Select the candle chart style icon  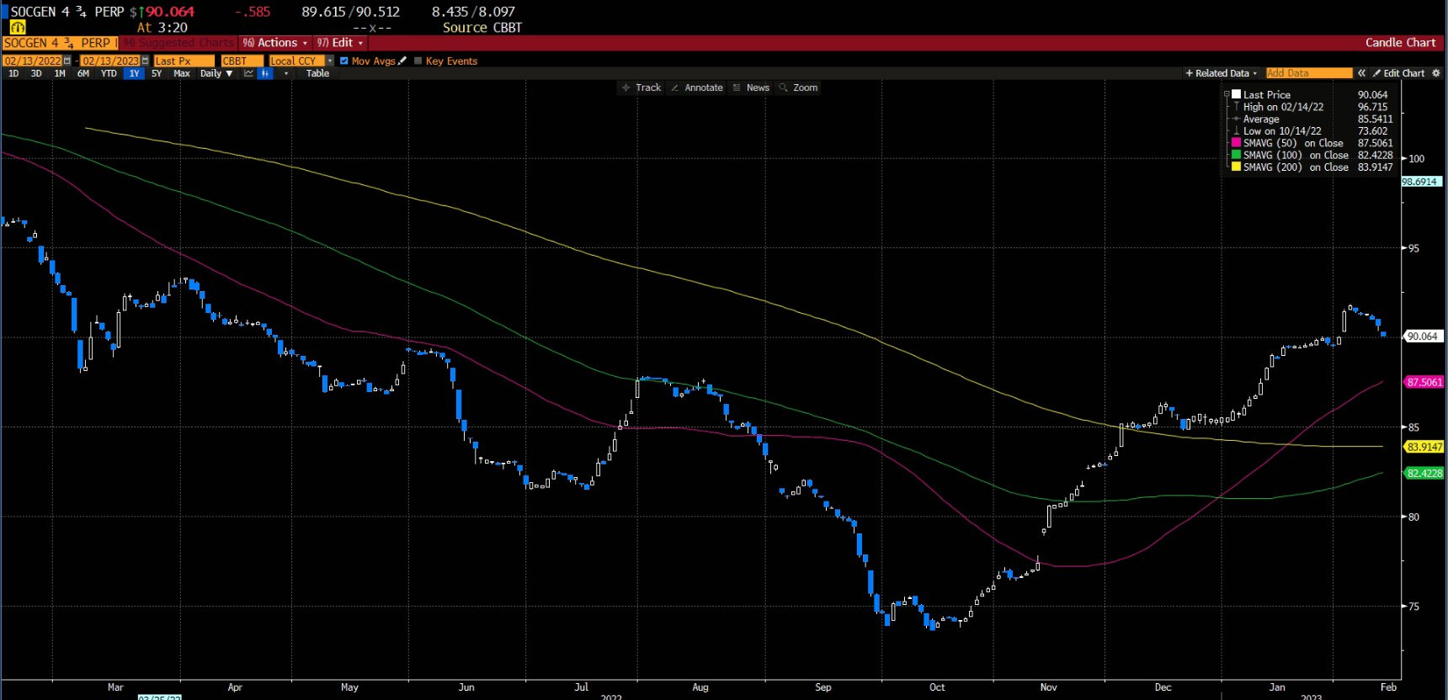pyautogui.click(x=265, y=73)
